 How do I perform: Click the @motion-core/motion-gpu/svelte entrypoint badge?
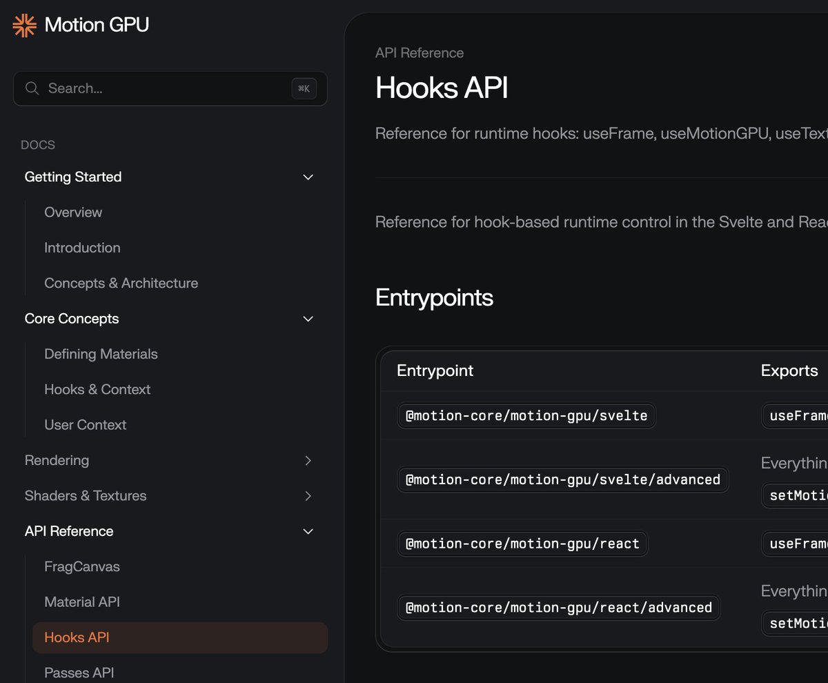526,416
